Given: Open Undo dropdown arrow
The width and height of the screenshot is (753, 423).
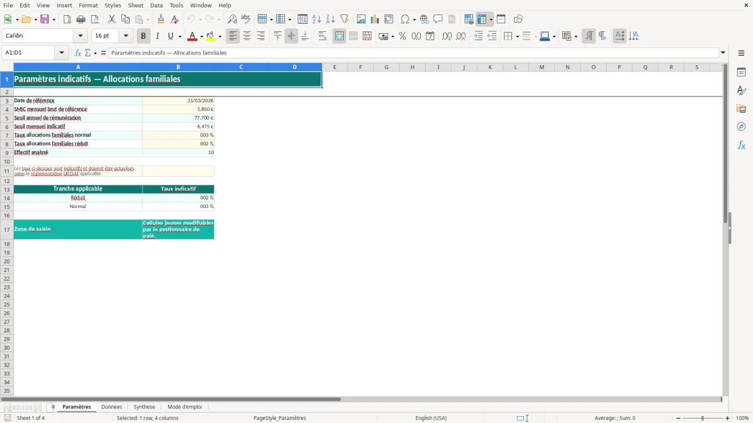Looking at the screenshot, I should click(x=199, y=19).
